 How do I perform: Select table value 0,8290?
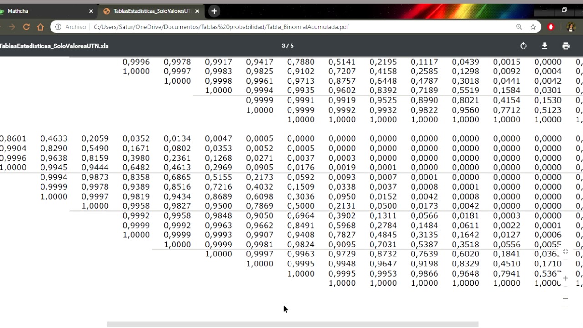click(54, 149)
